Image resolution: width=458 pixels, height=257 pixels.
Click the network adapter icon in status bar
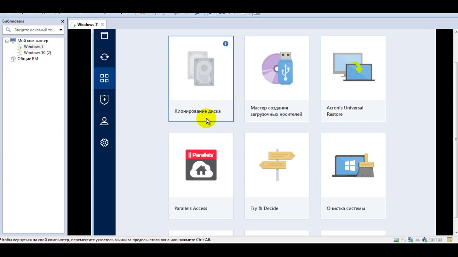410,240
